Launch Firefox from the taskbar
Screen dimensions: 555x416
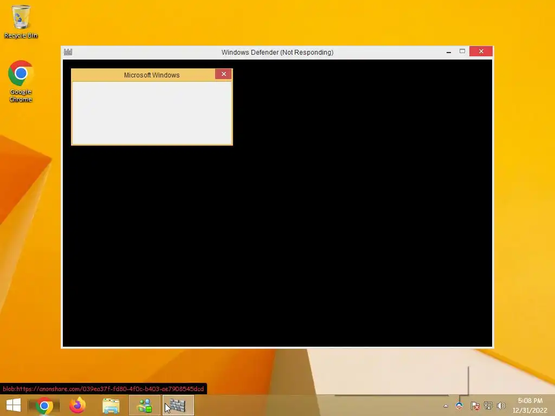click(78, 405)
